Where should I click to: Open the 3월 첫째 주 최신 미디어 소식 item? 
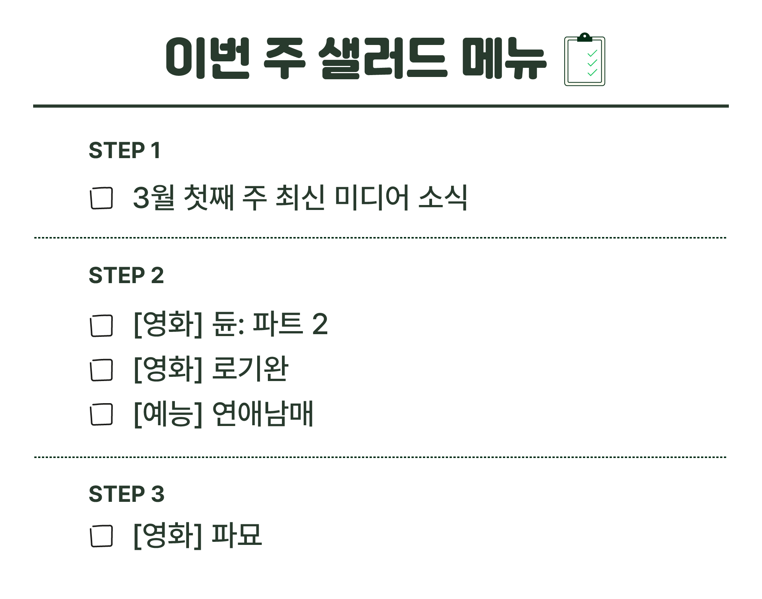click(300, 197)
